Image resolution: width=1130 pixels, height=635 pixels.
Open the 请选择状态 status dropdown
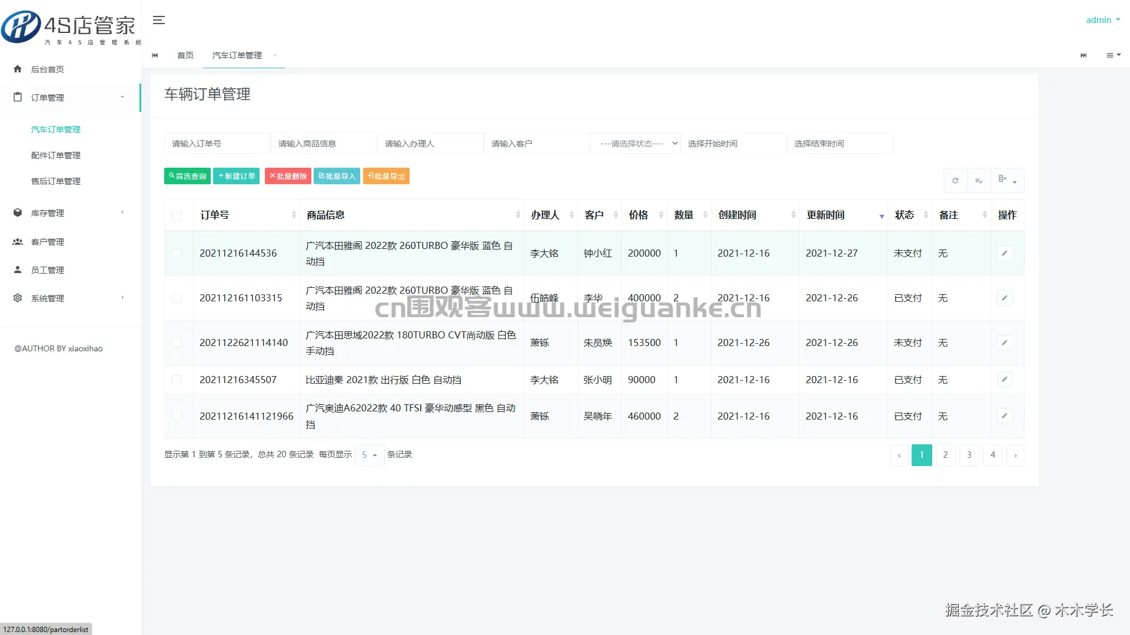636,144
